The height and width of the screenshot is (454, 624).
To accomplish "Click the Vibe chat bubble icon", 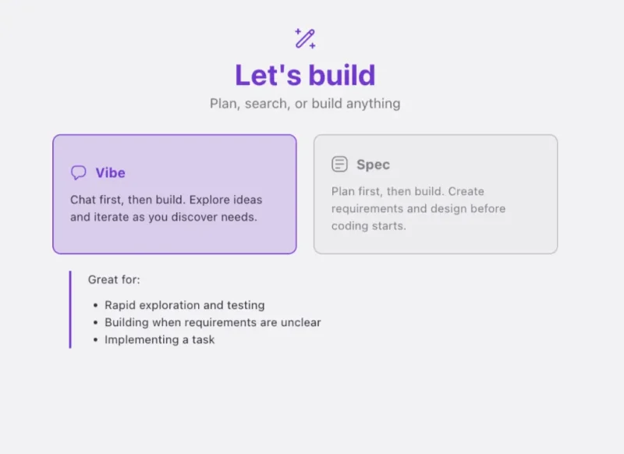I will coord(79,173).
